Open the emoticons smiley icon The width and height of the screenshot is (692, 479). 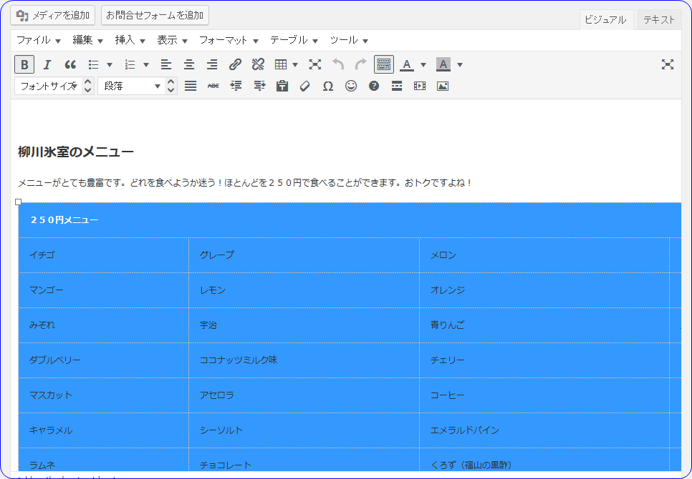(351, 86)
